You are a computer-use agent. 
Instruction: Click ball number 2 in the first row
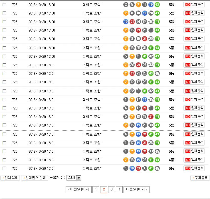[126, 5]
